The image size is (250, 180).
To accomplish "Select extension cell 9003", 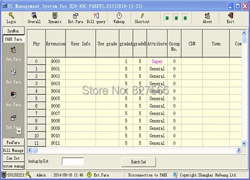I will click(56, 84).
